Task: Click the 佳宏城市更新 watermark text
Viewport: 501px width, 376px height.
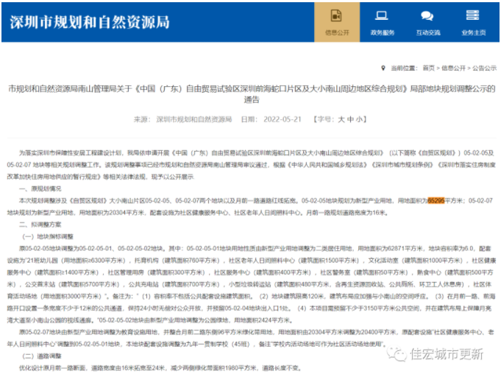Action: click(447, 354)
